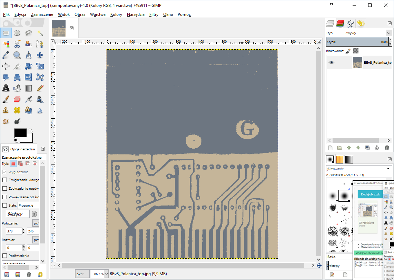Enable the Podświetlenie checkbox
This screenshot has height=280, width=394.
click(4, 256)
